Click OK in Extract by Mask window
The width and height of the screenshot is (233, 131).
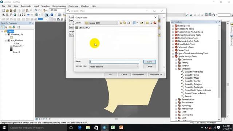(x=111, y=75)
